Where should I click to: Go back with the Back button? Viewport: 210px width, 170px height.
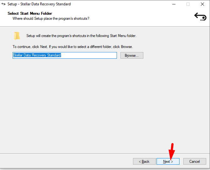click(x=144, y=162)
